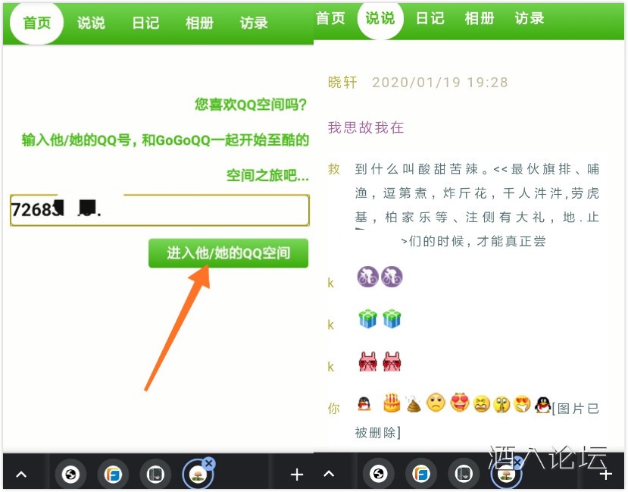This screenshot has width=628, height=492.
Task: Open 访录 tab in left panel
Action: (x=254, y=23)
